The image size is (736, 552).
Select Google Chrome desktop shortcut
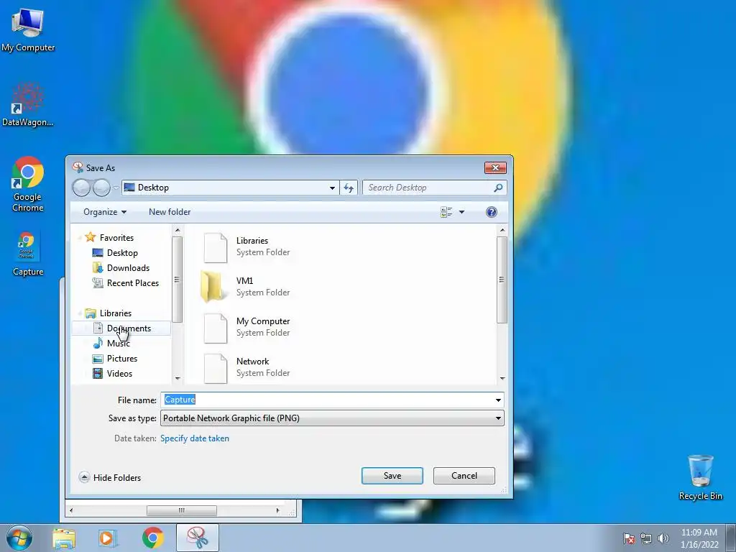click(28, 184)
